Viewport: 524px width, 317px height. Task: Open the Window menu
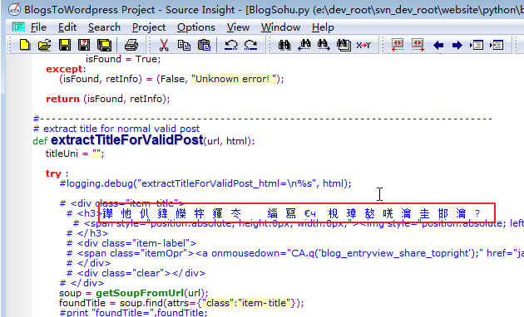coord(281,27)
